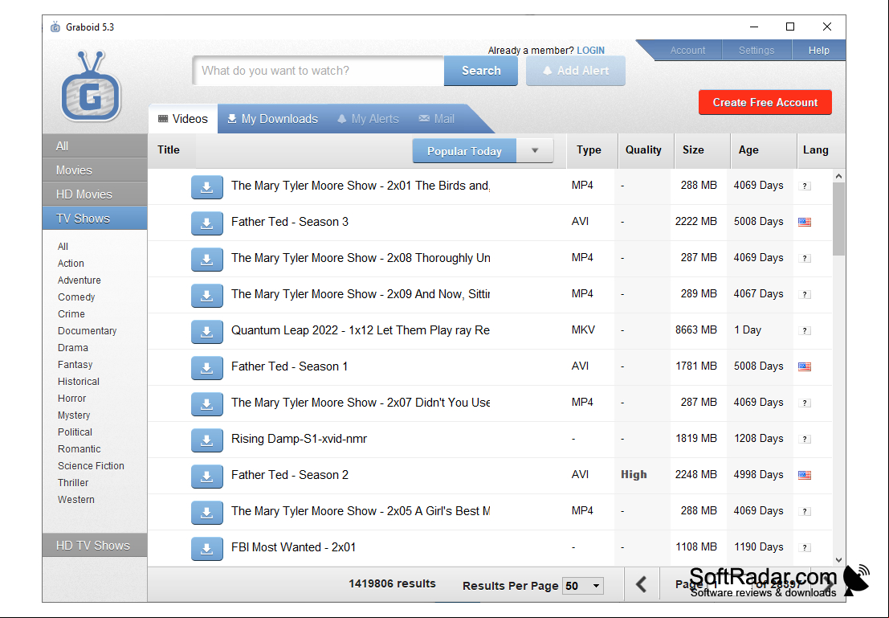Click unknown language icon for FBI Most Wanted row
Image resolution: width=889 pixels, height=618 pixels.
click(805, 547)
